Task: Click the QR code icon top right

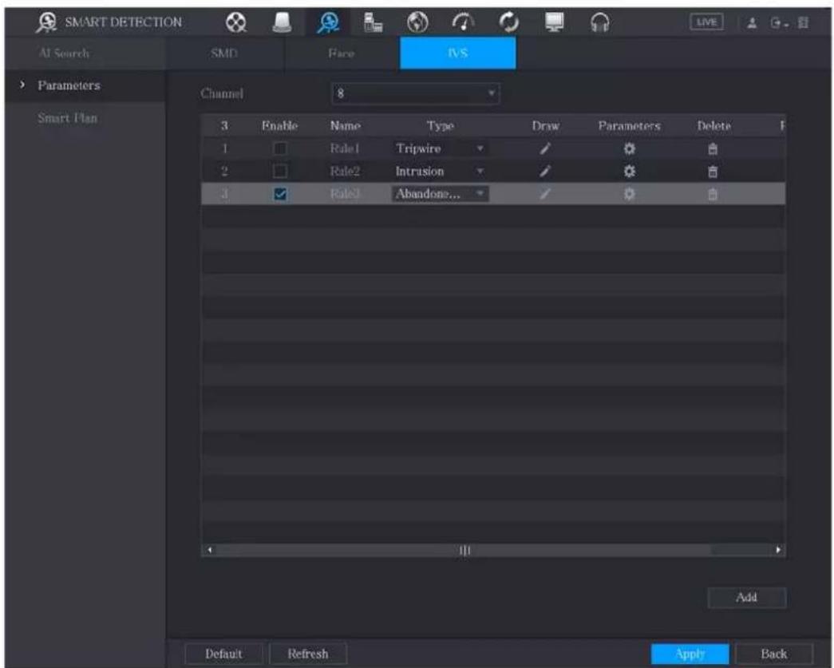Action: pos(803,23)
